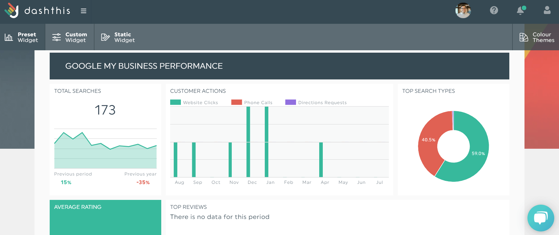The width and height of the screenshot is (559, 235).
Task: Click the Static Widget edit icon
Action: (x=105, y=37)
